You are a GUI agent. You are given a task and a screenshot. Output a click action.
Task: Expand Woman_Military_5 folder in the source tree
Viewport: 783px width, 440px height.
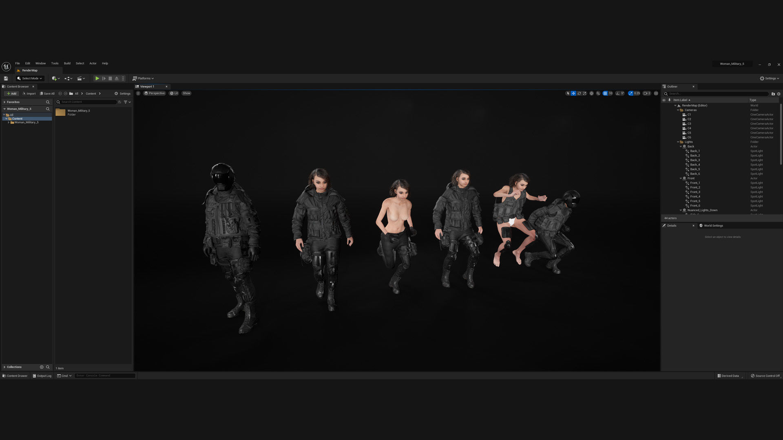click(x=9, y=122)
